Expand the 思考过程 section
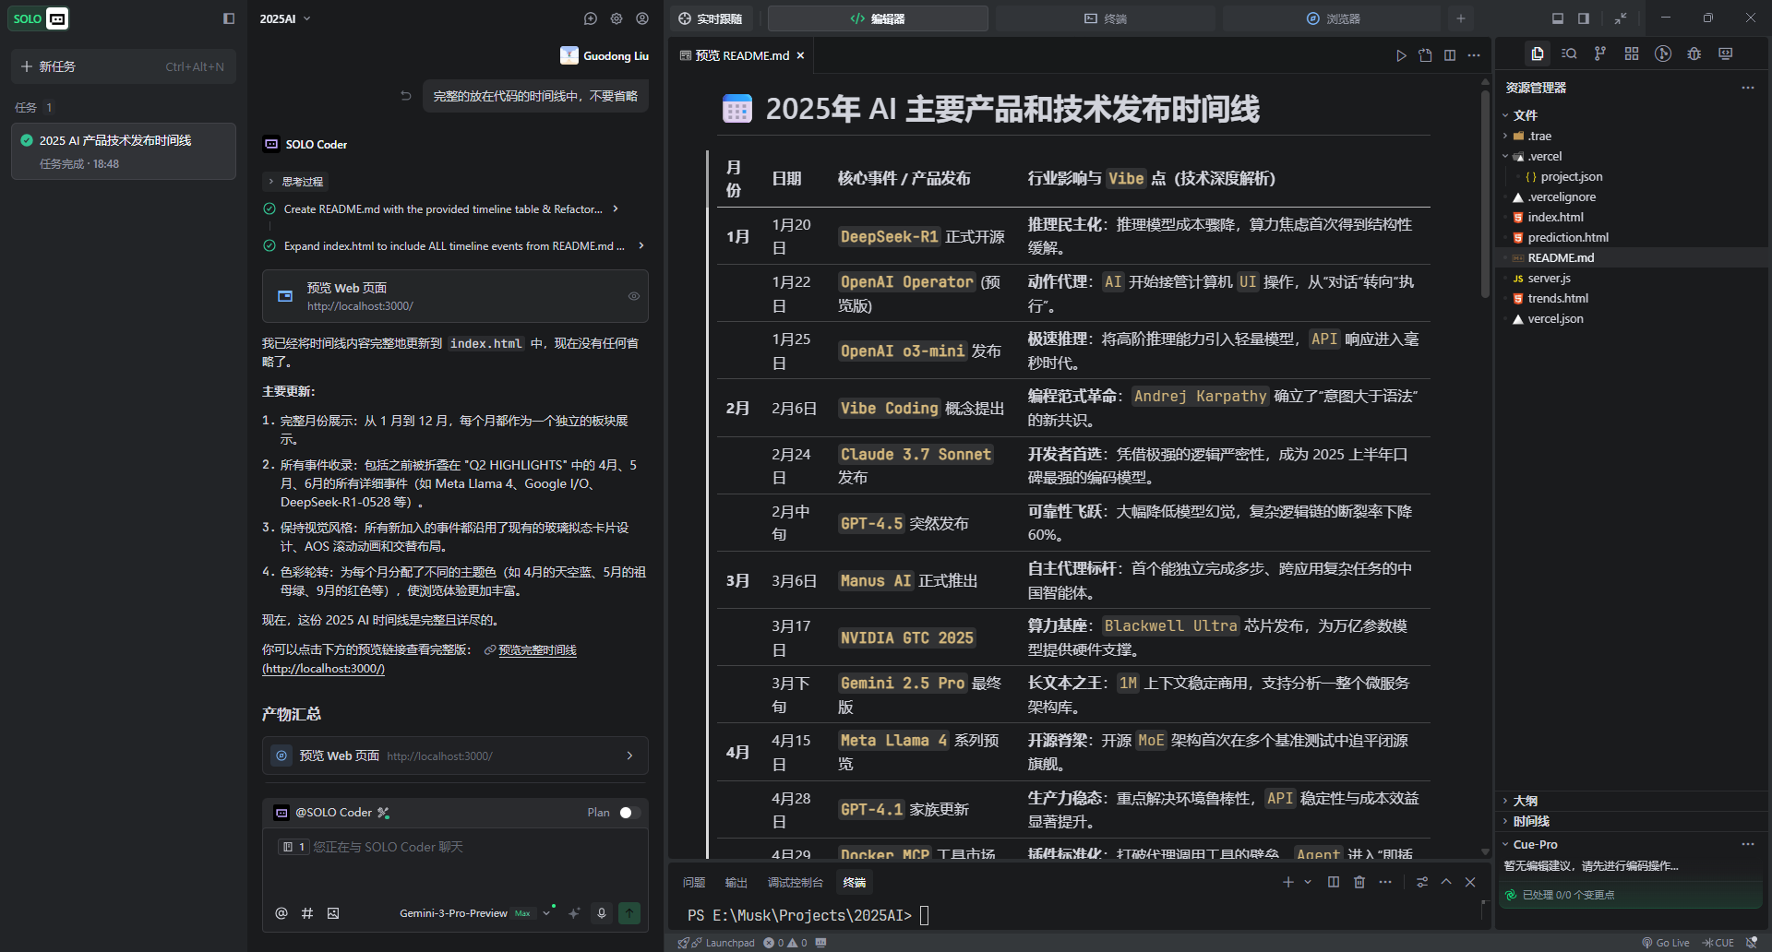The image size is (1772, 952). (x=295, y=182)
